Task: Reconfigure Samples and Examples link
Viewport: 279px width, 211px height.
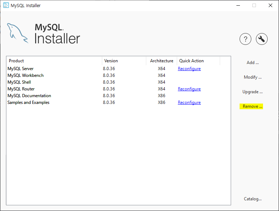Action: click(189, 102)
